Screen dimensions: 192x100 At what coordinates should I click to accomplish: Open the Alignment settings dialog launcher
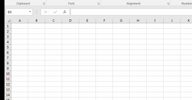(168, 4)
